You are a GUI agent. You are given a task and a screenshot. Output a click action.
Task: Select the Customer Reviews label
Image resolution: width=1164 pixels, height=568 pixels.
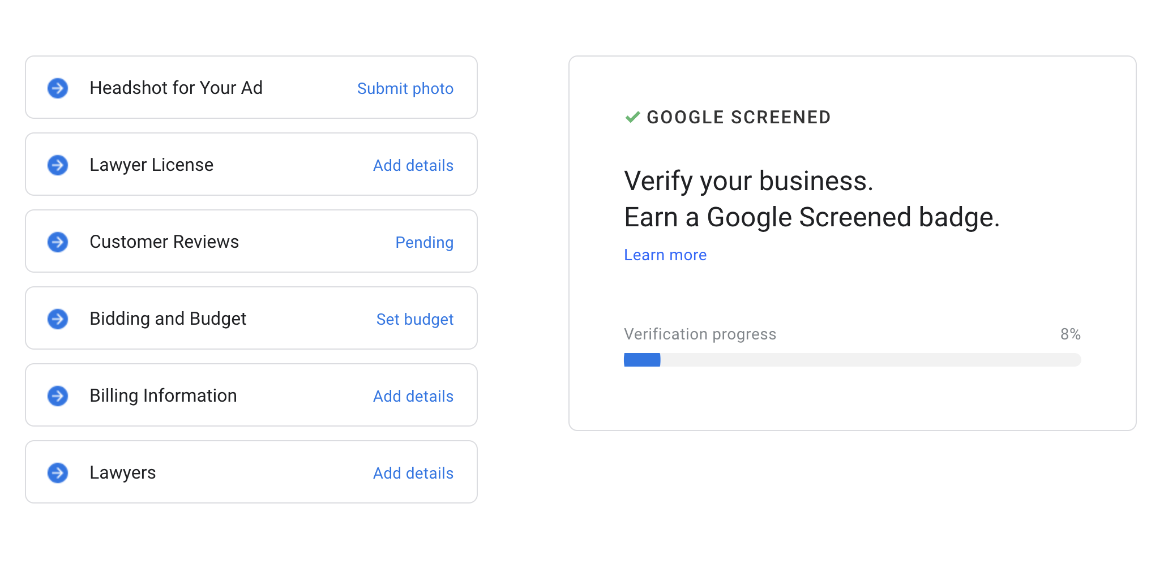164,242
